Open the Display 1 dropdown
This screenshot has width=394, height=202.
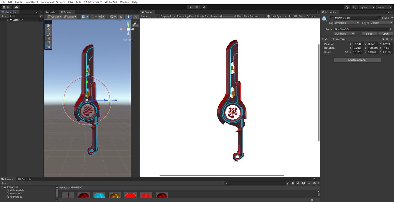click(167, 16)
